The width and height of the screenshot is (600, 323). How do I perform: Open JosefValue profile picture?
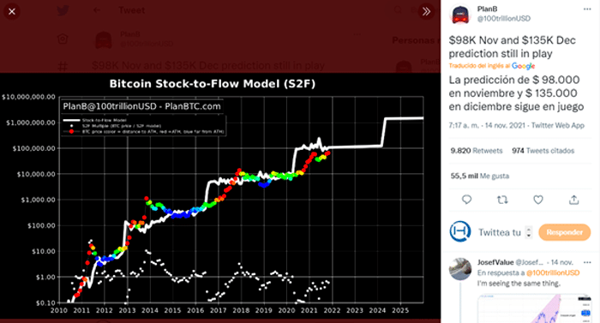(460, 269)
